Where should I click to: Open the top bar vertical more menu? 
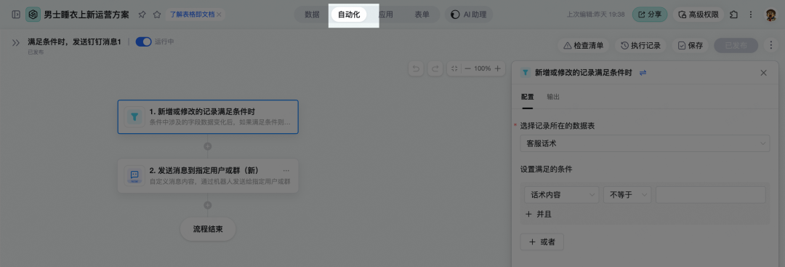[x=750, y=15]
